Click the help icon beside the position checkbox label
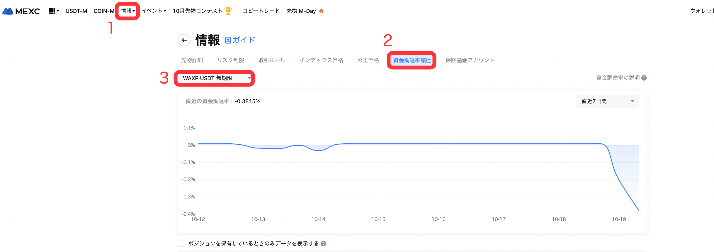 click(x=323, y=244)
